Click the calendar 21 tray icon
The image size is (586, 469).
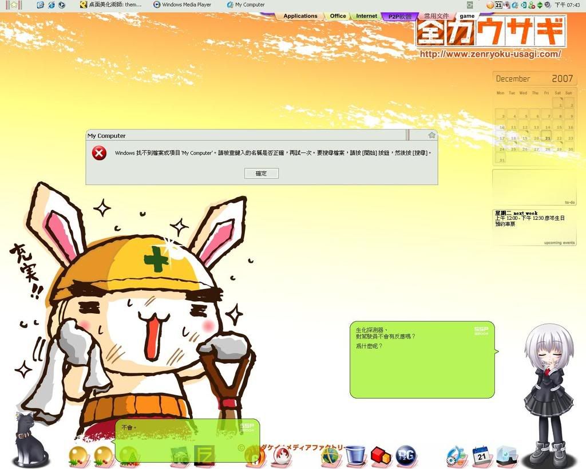tap(498, 5)
